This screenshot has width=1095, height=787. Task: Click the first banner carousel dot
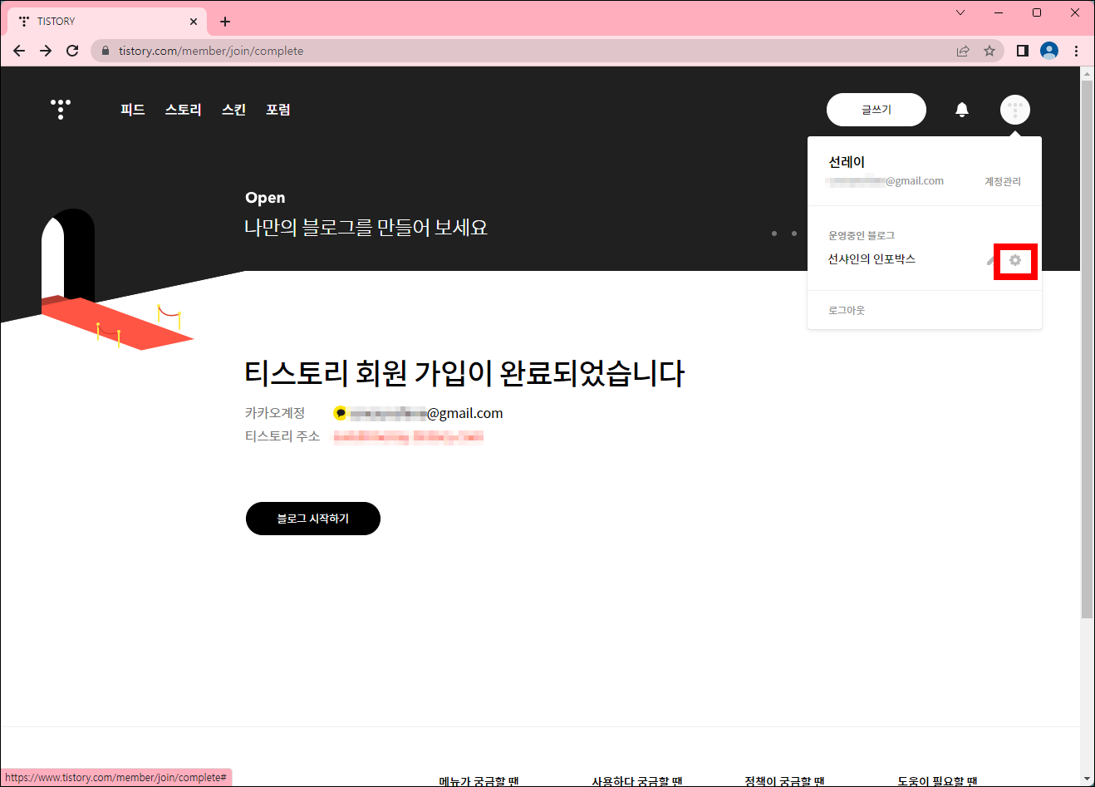coord(774,234)
